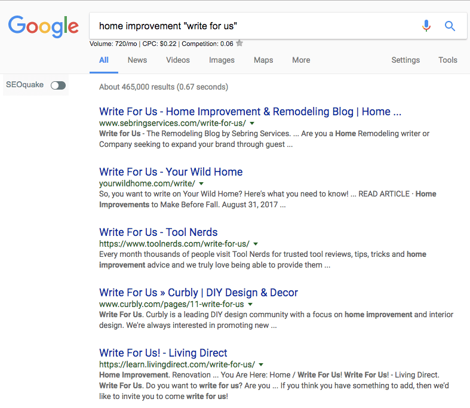Open the Images tab
Image resolution: width=470 pixels, height=408 pixels.
point(222,60)
